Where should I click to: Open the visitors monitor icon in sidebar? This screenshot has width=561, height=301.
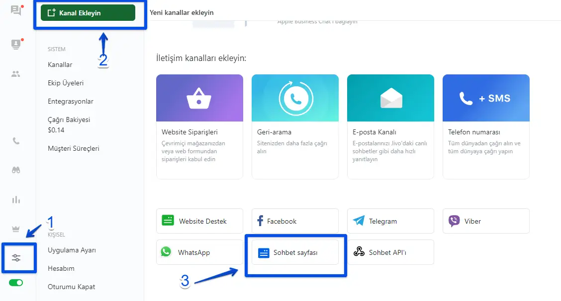click(16, 44)
